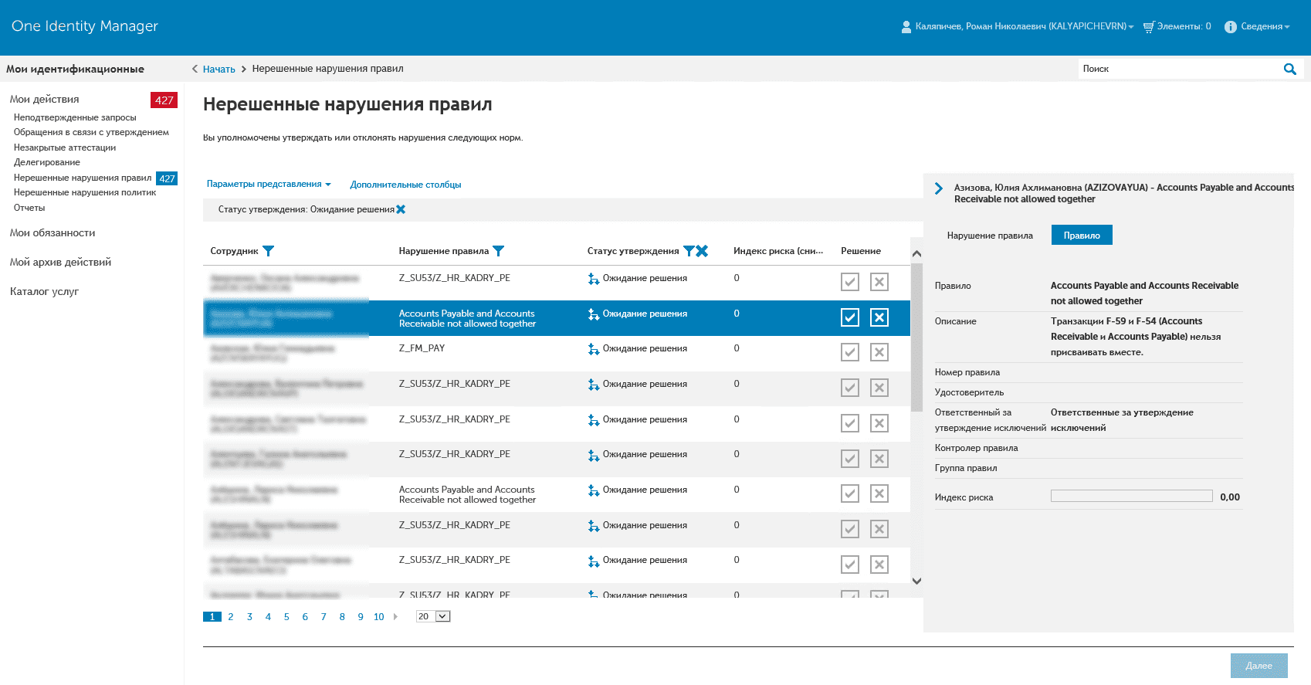This screenshot has height=685, width=1311.
Task: Open the page size dropdown showing 20
Action: (x=433, y=616)
